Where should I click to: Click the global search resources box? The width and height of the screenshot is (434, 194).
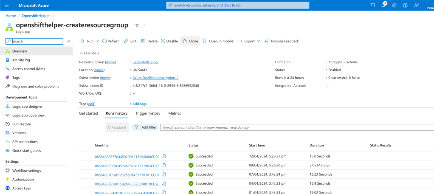[x=238, y=5]
